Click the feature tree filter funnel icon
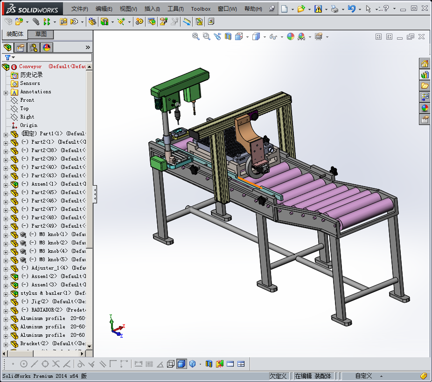 7,57
